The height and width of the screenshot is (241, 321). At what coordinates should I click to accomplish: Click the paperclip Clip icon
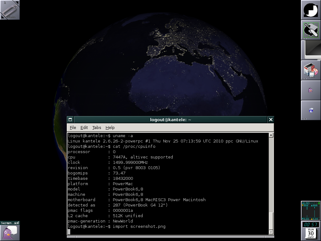[x=9, y=10]
